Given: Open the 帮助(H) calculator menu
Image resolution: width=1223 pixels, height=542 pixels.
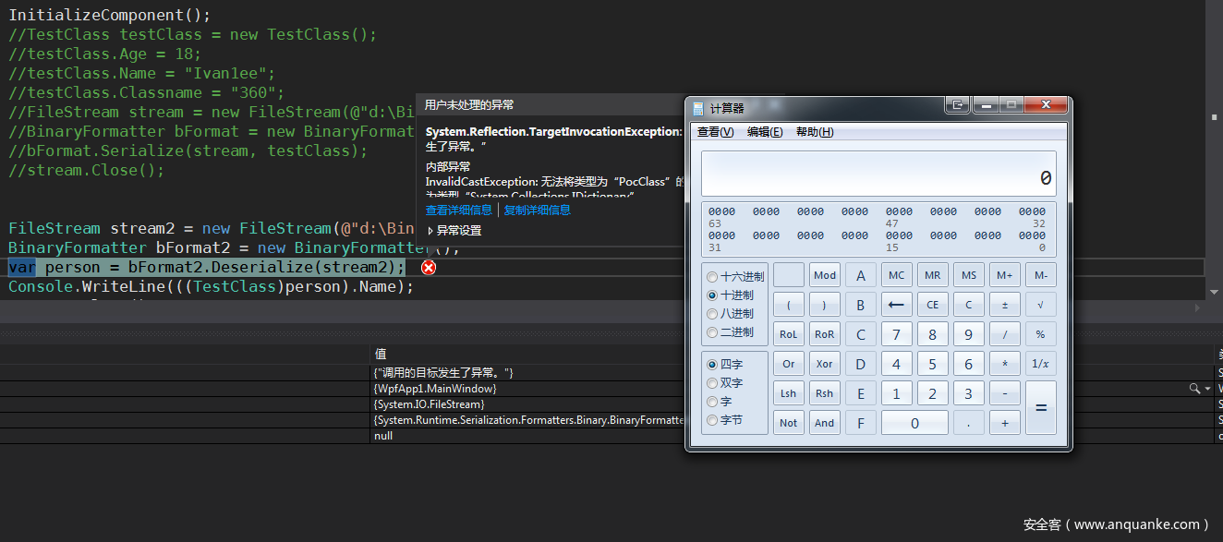Looking at the screenshot, I should pyautogui.click(x=814, y=132).
